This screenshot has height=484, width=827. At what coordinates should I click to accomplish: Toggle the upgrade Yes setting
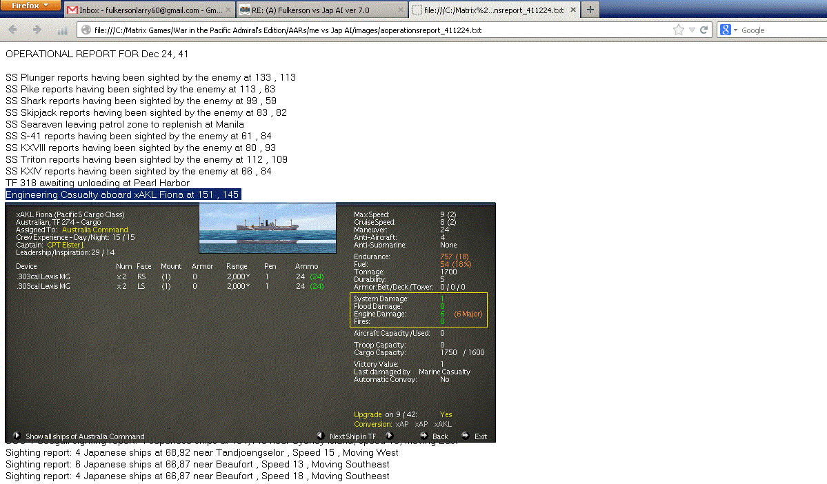pyautogui.click(x=446, y=414)
